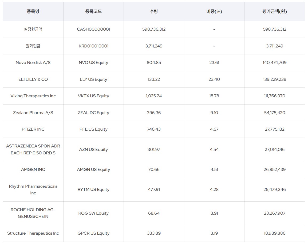
Task: Click the 수량 column header
Action: coord(154,11)
